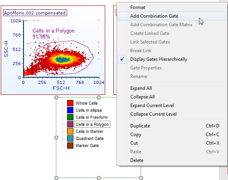Click the green Cells in Freeform swatch
The image size is (228, 180).
coord(70,117)
